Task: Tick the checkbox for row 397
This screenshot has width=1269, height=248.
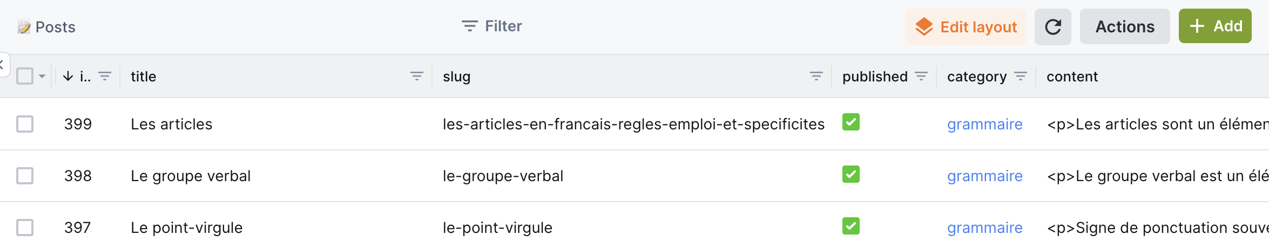Action: 25,228
